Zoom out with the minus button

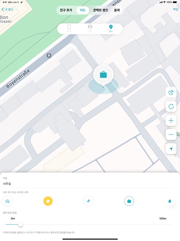click(171, 135)
